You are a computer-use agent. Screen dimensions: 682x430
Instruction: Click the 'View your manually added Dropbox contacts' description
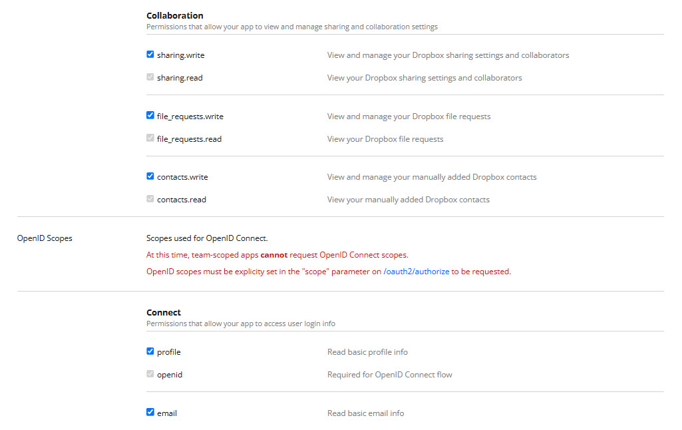click(408, 200)
